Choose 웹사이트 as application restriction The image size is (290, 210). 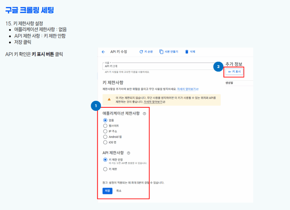(105, 126)
